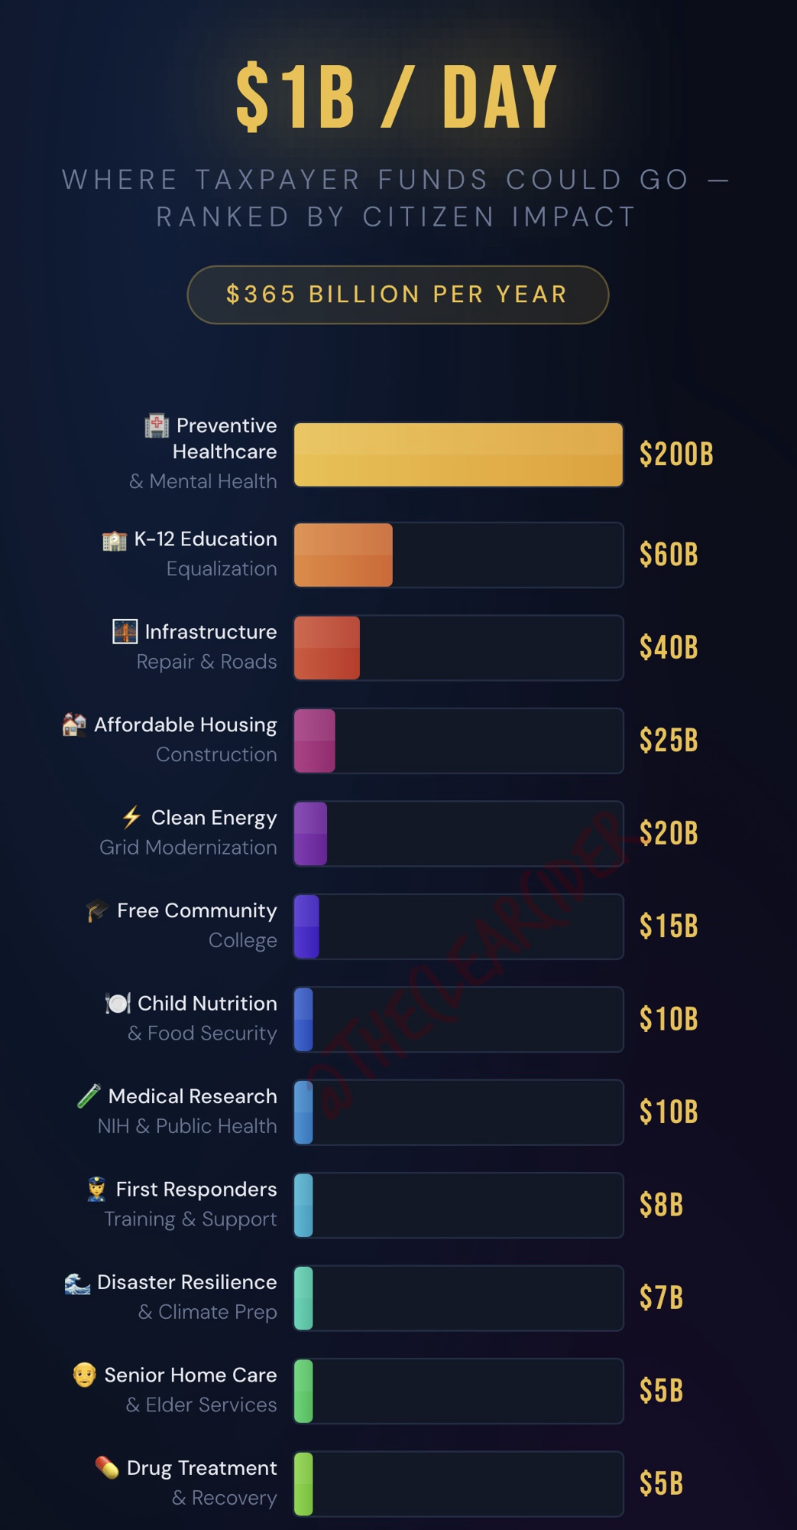Click the officer icon for First Responders
Image resolution: width=797 pixels, height=1530 pixels.
[96, 1189]
